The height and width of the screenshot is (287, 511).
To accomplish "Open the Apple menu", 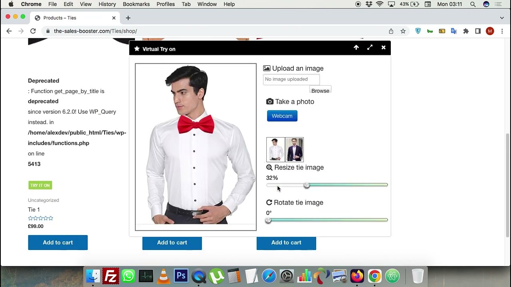I will click(11, 4).
